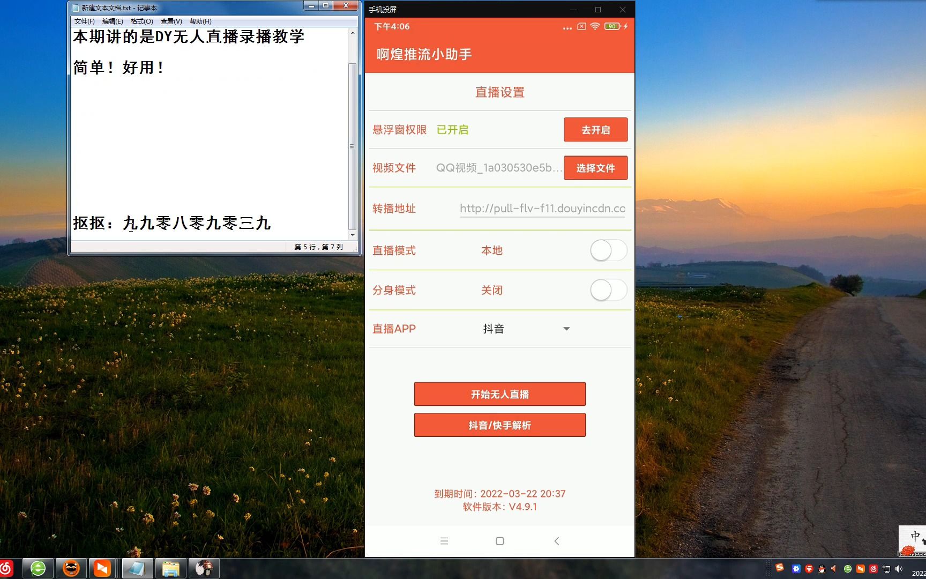Viewport: 926px width, 579px height.
Task: Click the Sogou 中 language indicator
Action: [x=915, y=536]
